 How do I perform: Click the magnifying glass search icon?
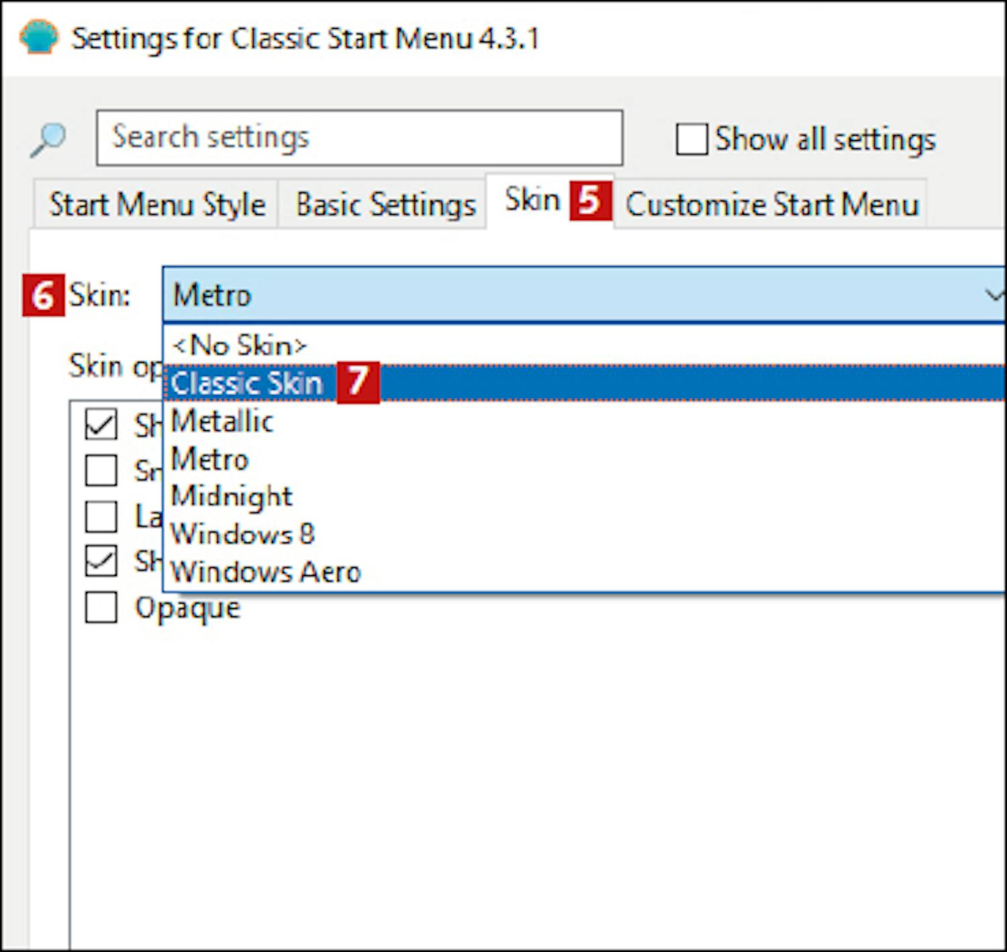[x=48, y=140]
